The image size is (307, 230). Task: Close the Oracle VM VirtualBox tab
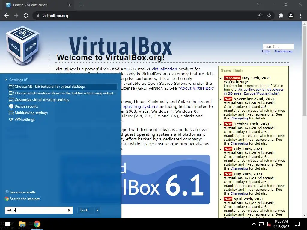(70, 5)
